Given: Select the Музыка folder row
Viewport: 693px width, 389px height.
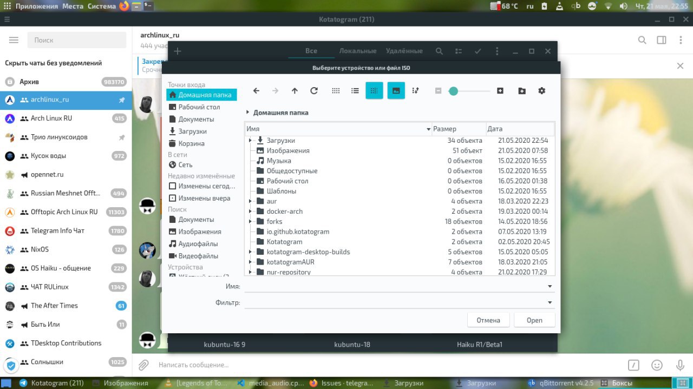Looking at the screenshot, I should coord(399,161).
